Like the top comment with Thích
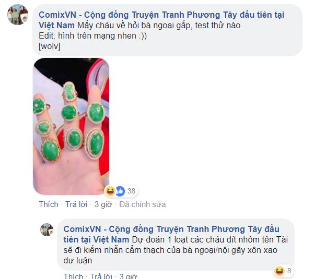This screenshot has width=326, height=279. [x=49, y=204]
